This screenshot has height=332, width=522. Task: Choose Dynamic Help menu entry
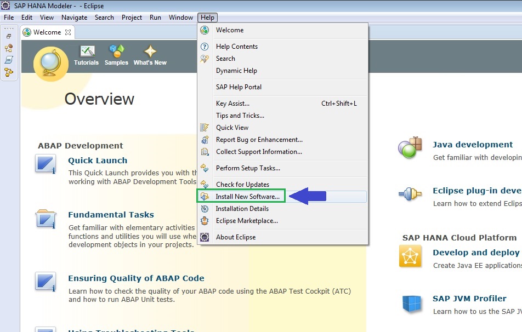click(282, 71)
